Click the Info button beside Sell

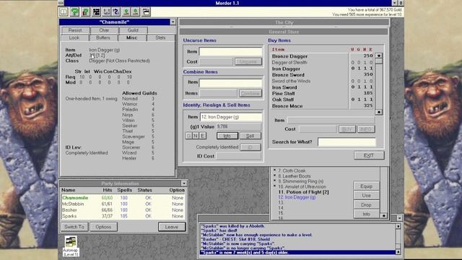[227, 136]
